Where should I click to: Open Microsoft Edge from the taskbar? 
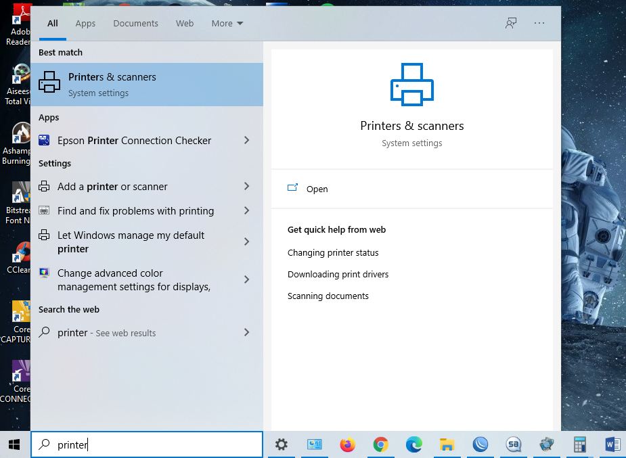point(413,444)
